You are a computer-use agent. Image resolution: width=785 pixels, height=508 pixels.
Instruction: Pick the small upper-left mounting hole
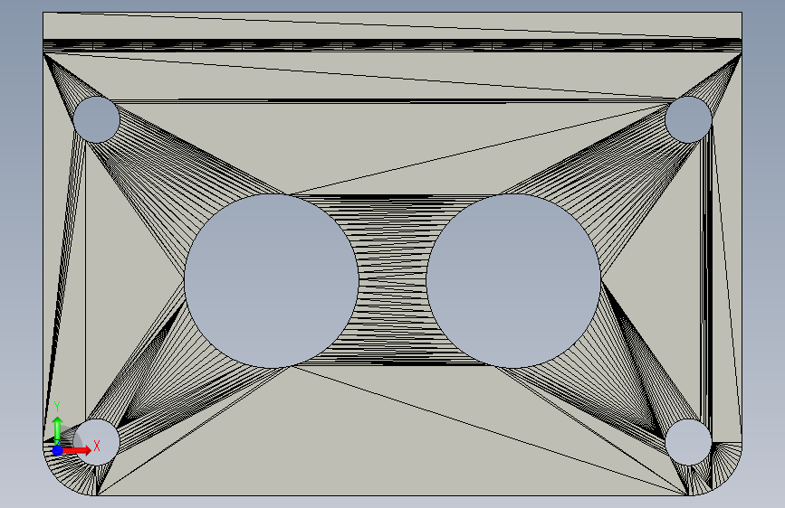tap(97, 119)
